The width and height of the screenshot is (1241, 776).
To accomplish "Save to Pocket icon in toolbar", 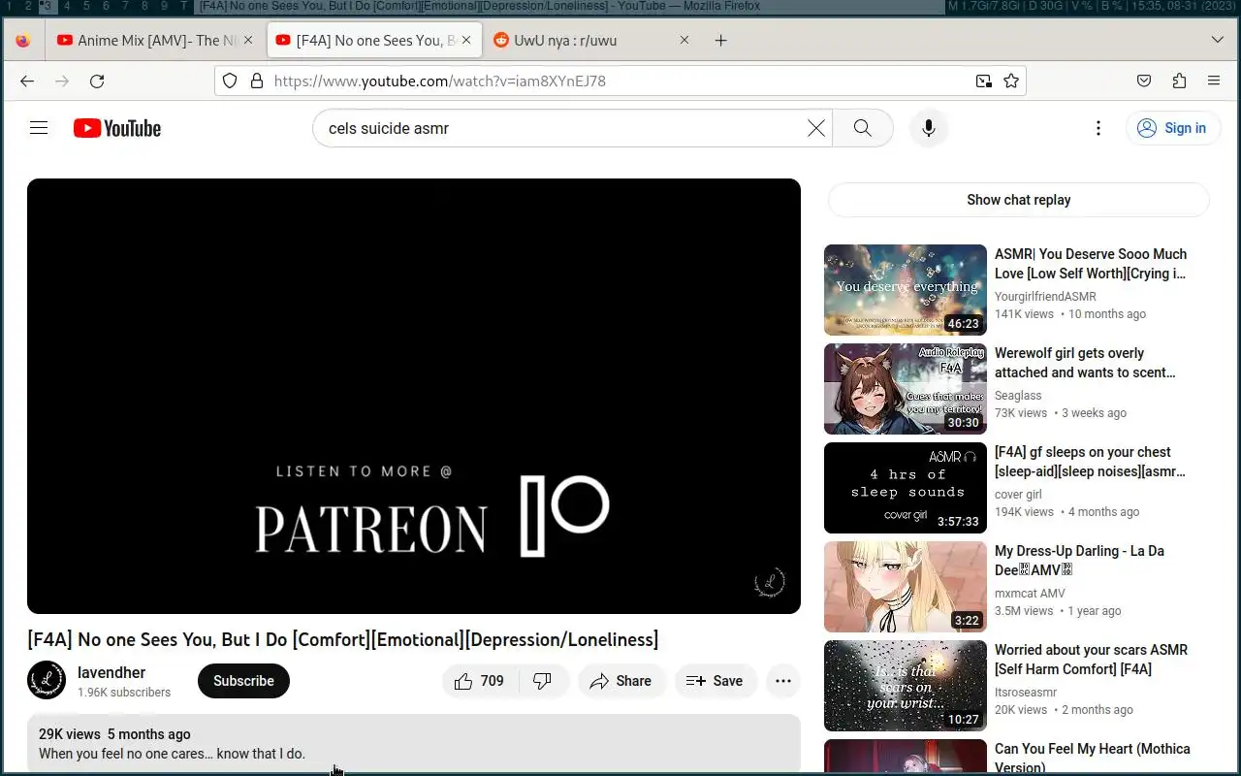I will (1144, 81).
